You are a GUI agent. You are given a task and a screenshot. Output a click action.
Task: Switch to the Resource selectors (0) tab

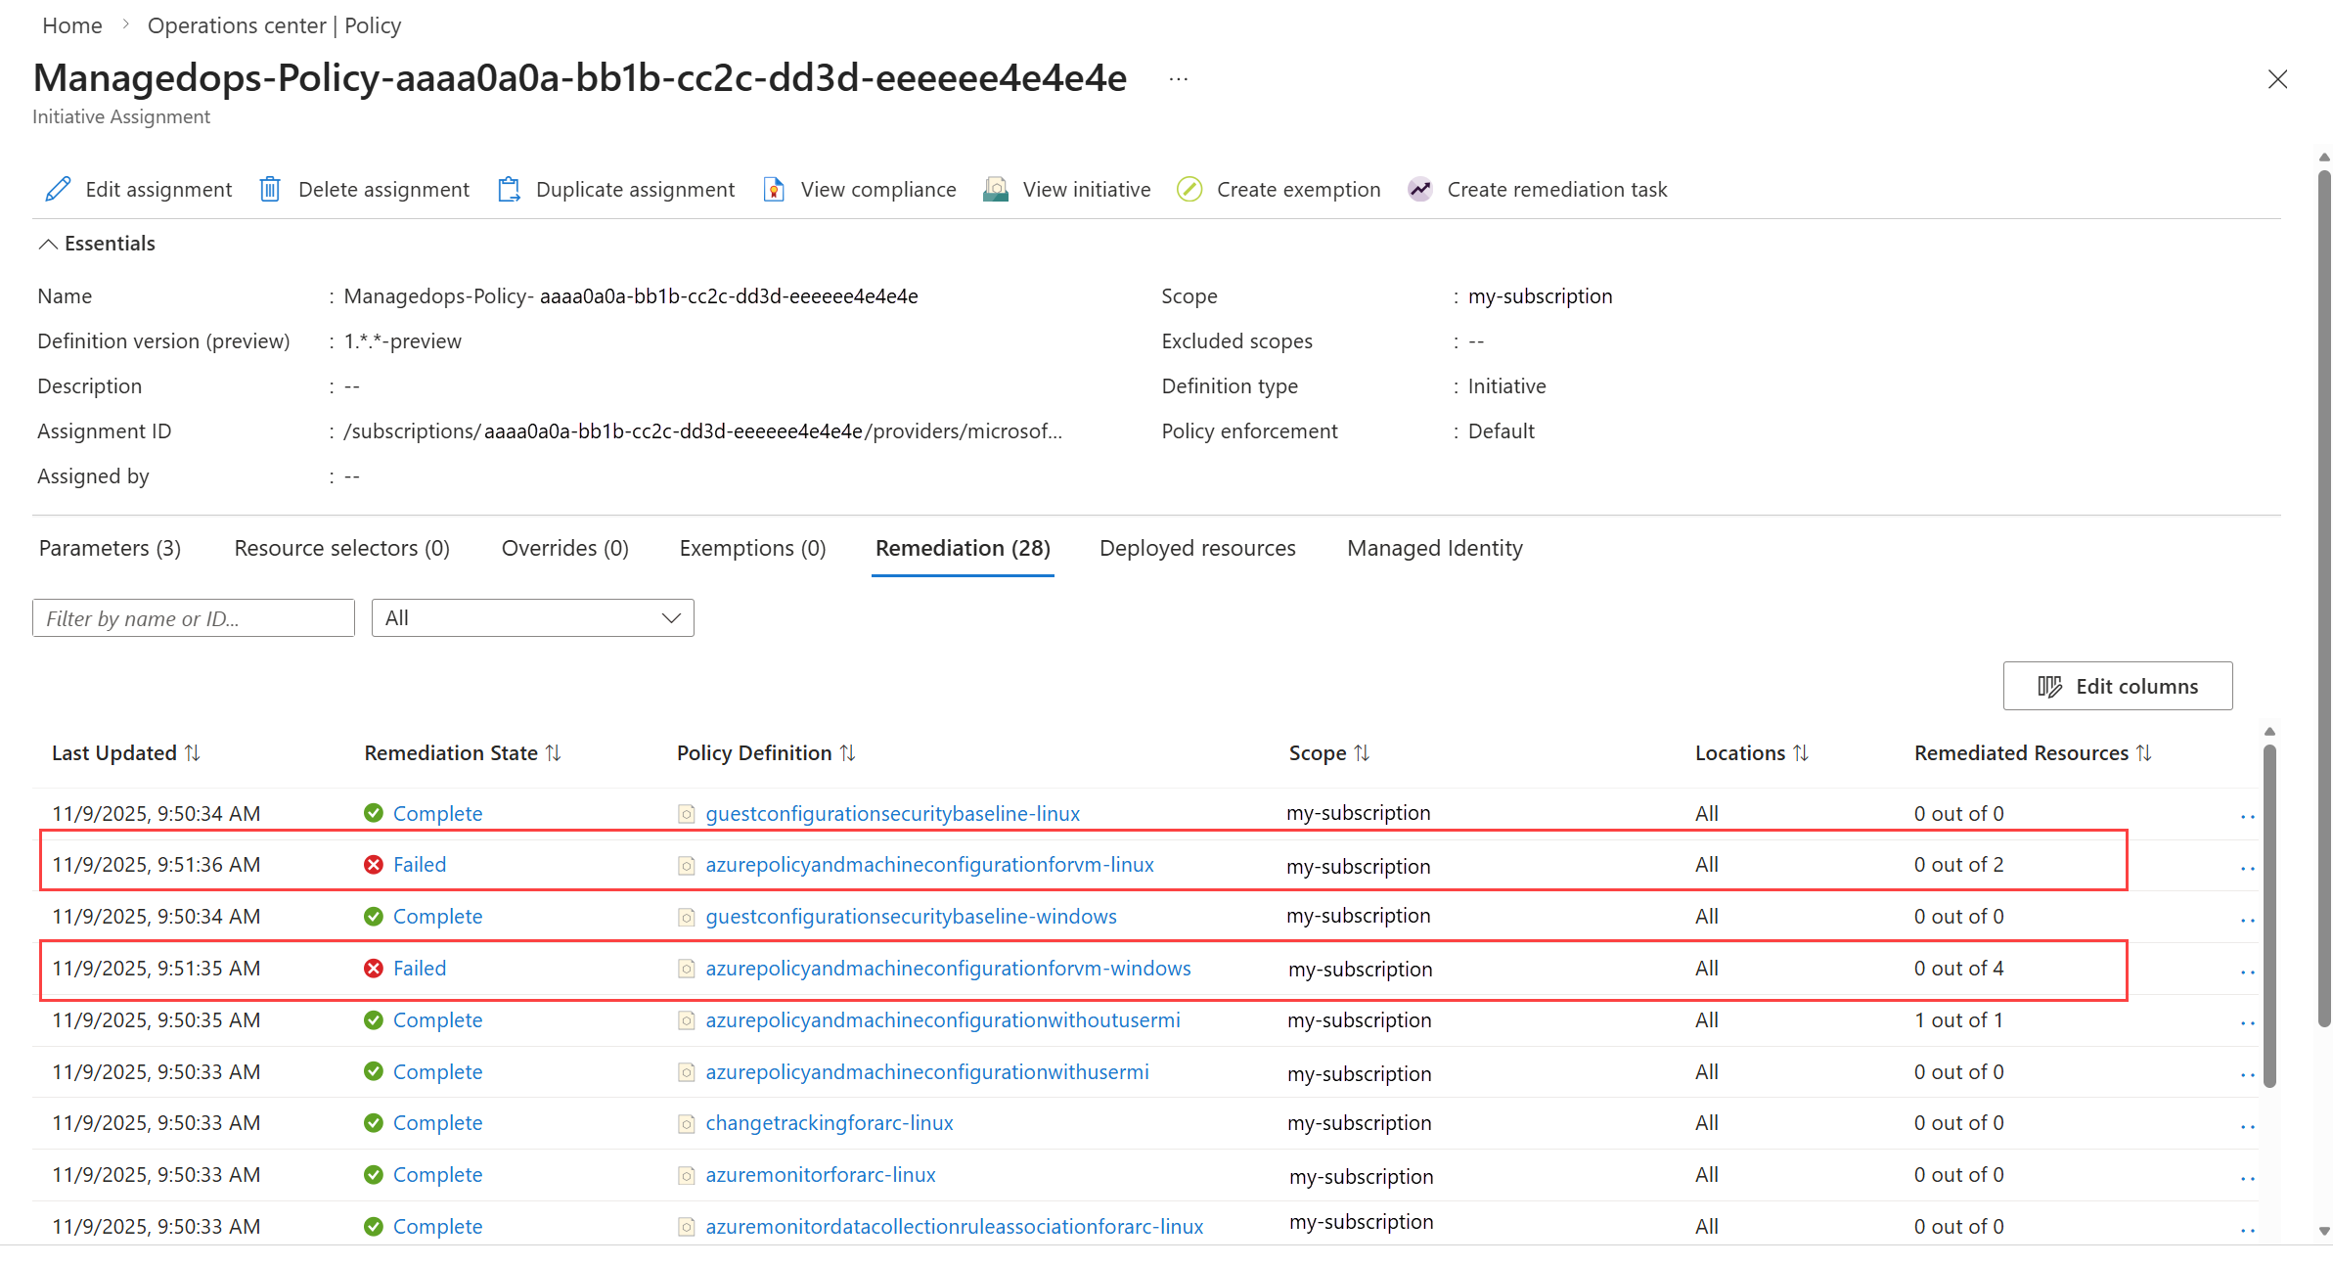(342, 548)
